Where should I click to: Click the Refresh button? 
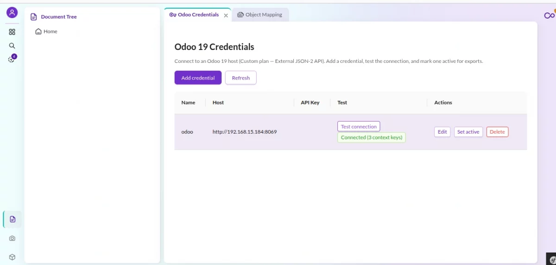pyautogui.click(x=241, y=78)
